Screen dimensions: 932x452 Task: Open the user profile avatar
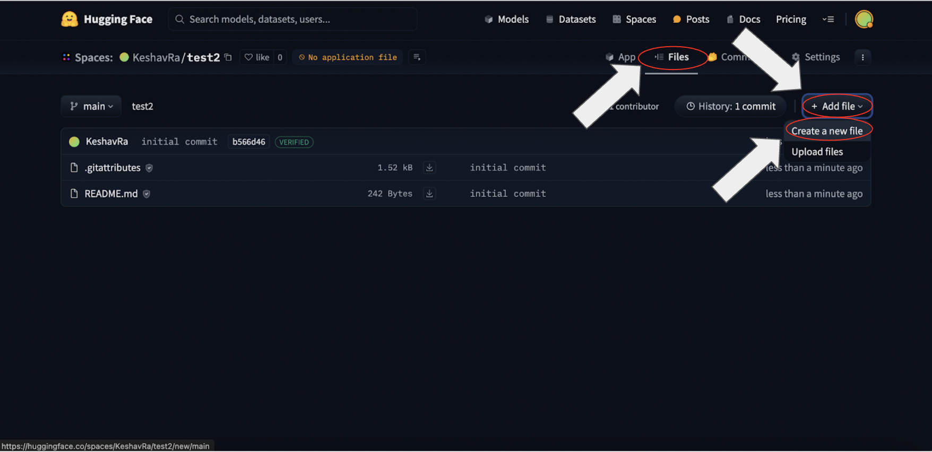[x=864, y=20]
